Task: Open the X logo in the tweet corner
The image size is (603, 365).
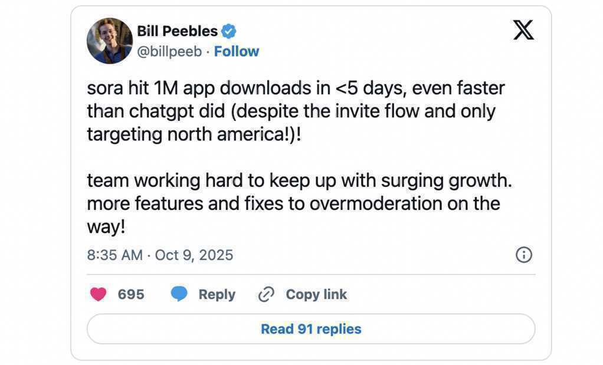Action: coord(523,30)
